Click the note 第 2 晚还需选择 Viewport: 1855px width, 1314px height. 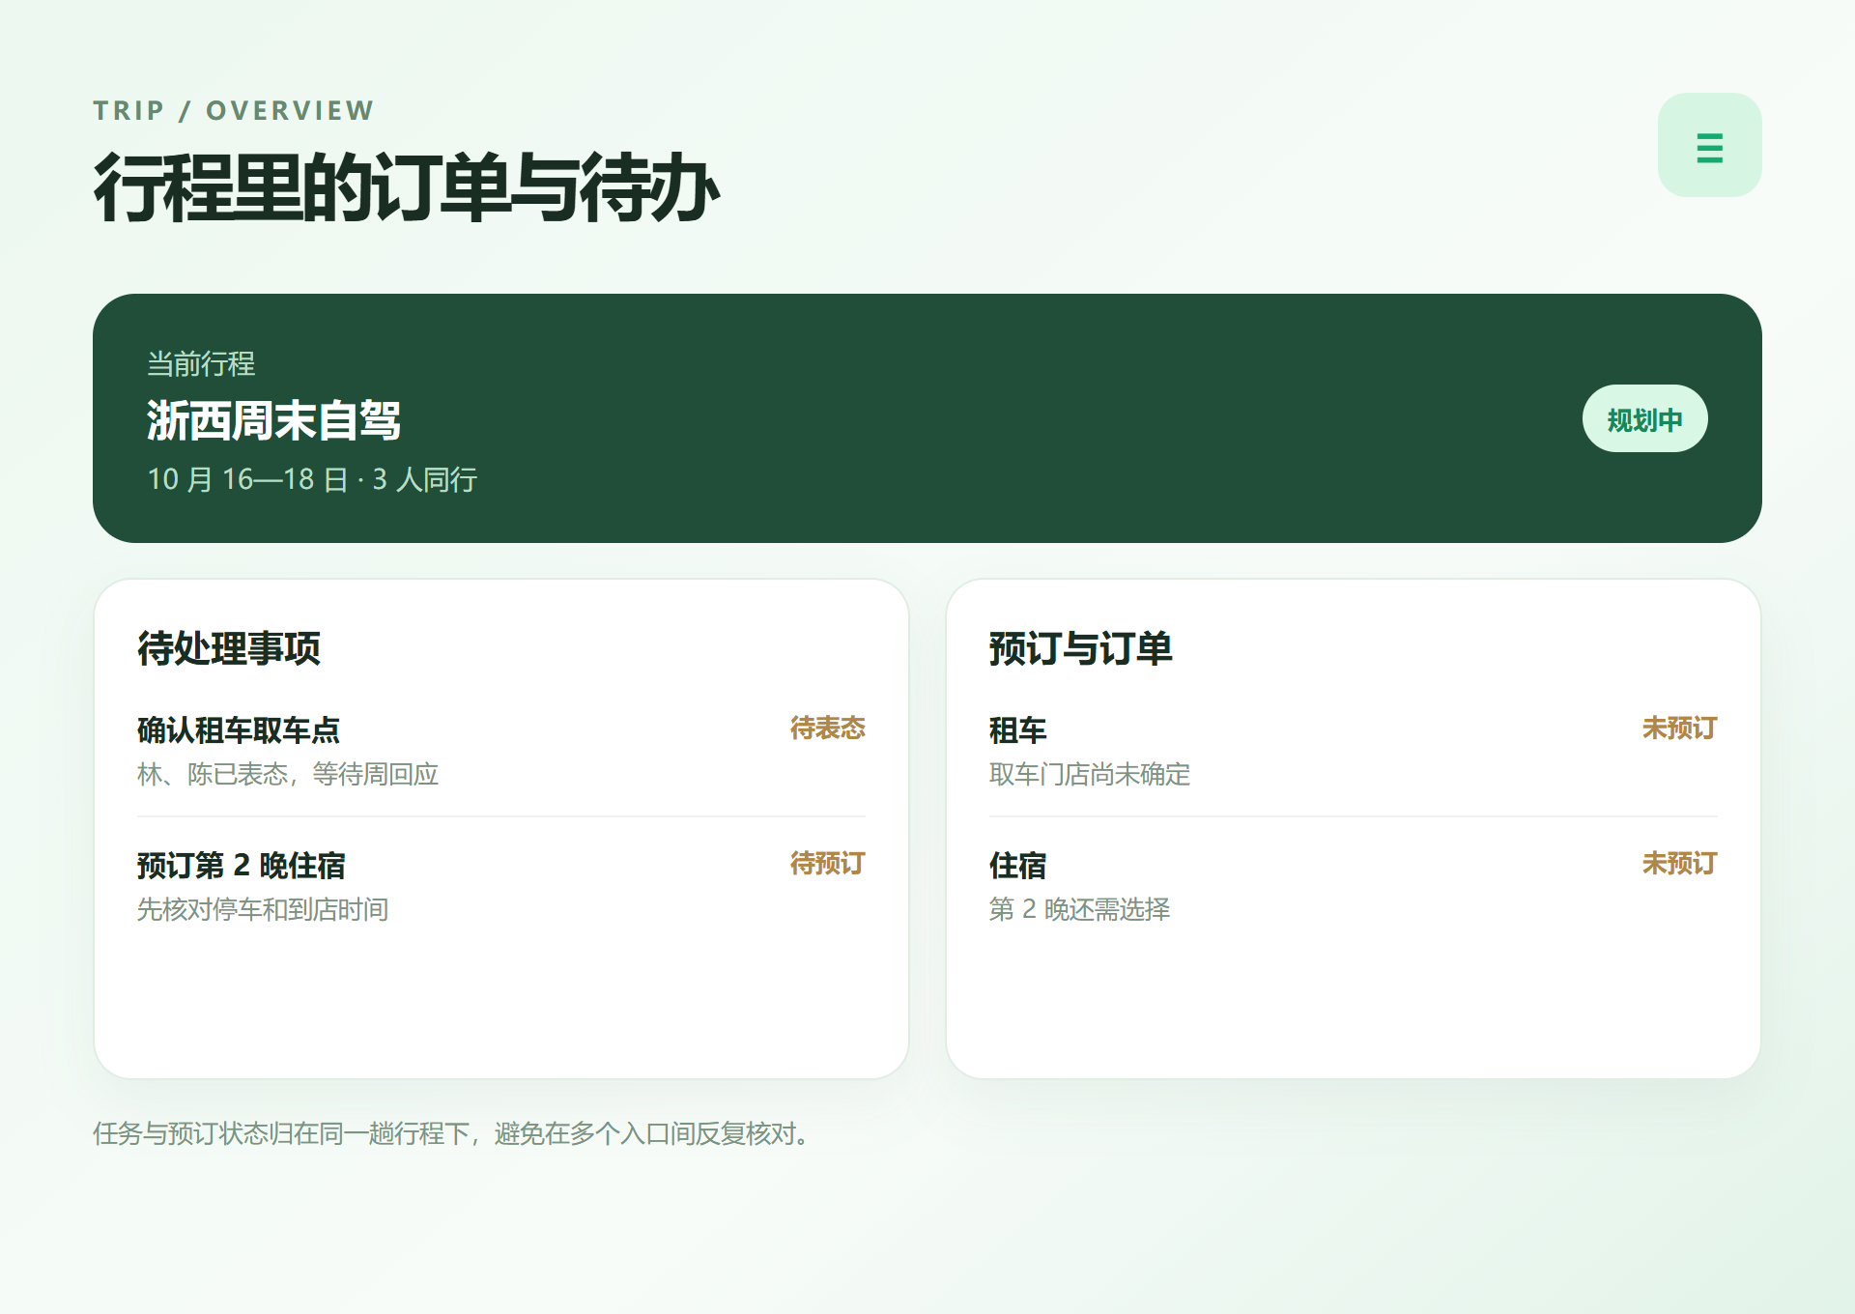1079,909
